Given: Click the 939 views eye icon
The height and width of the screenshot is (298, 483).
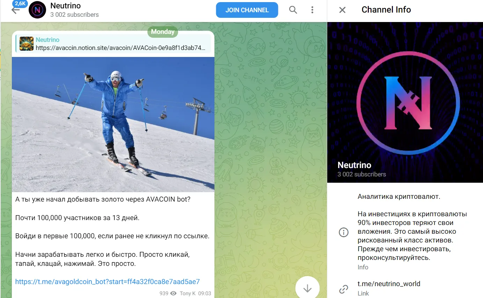Looking at the screenshot, I should click(x=173, y=293).
